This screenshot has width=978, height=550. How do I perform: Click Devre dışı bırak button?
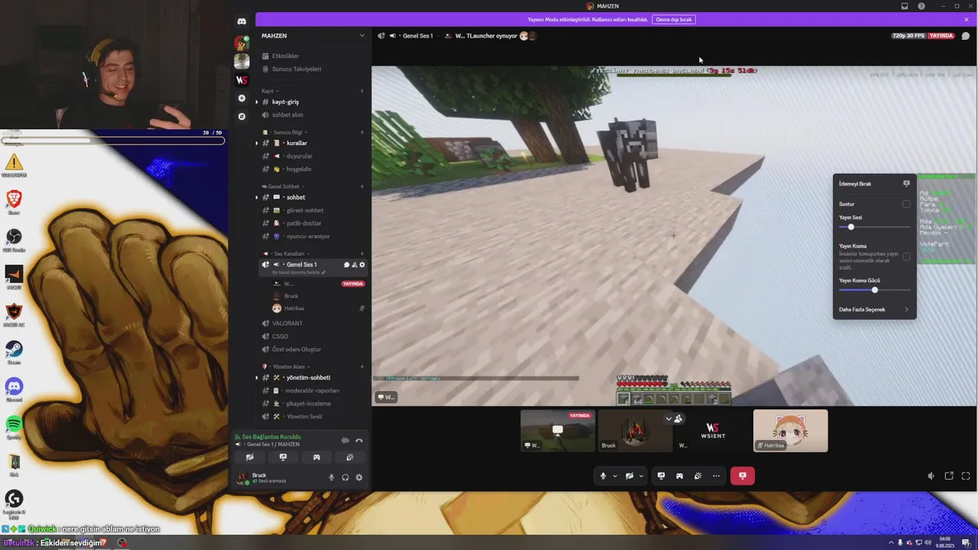pos(674,19)
